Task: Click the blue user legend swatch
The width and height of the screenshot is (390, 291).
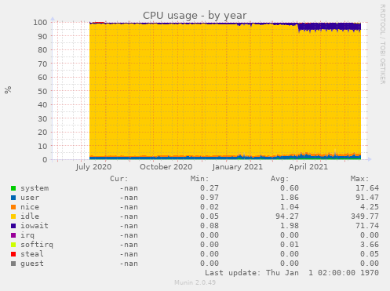Action: (x=13, y=198)
